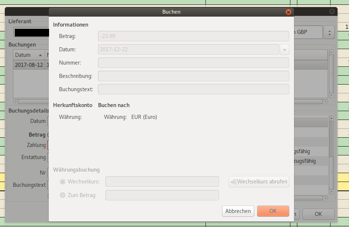349x227 pixels.
Task: Select the Zum Betrag radio button
Action: tap(63, 195)
